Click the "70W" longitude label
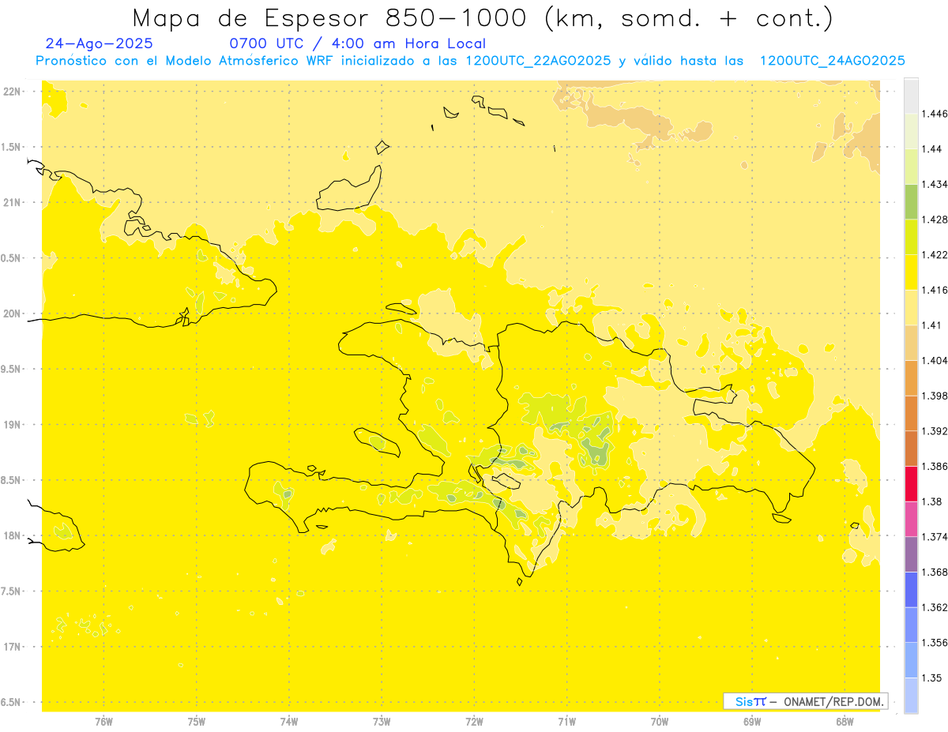The image size is (948, 732). [x=660, y=722]
